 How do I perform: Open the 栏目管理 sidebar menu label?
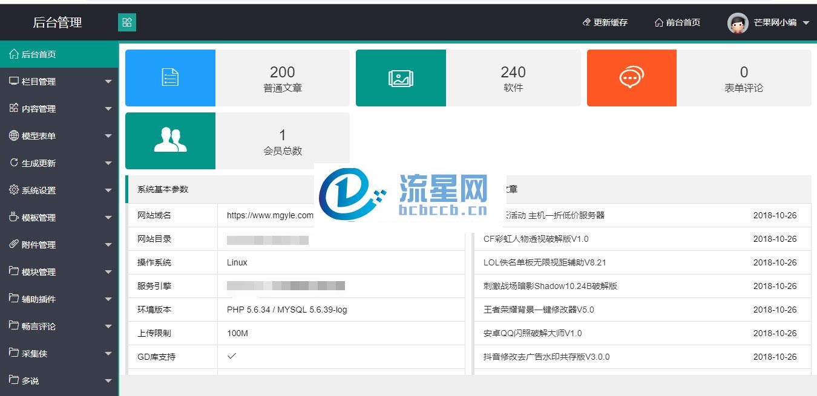(39, 82)
